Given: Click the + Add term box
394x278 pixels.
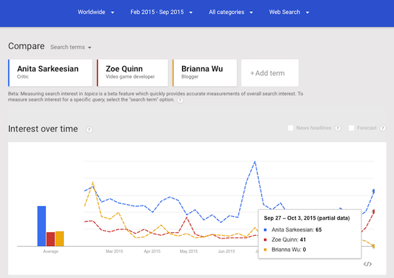Looking at the screenshot, I should 270,73.
